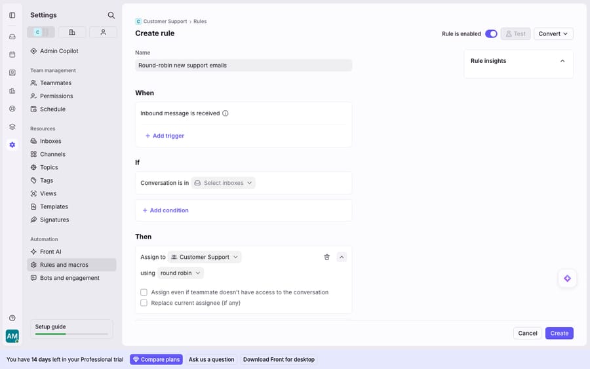Open the AM user avatar
This screenshot has width=590, height=369.
(x=12, y=336)
